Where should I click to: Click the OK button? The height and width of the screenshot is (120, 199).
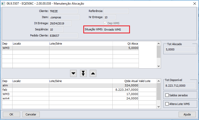coord(11,114)
